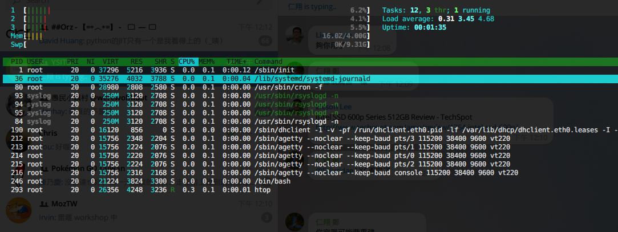
Task: Click the MozTW chat avatar
Action: (x=18, y=210)
